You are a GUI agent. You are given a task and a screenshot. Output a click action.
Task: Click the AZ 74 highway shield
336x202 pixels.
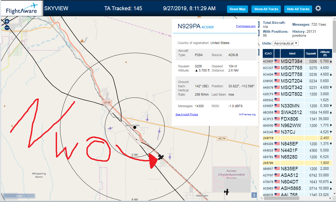pos(222,138)
